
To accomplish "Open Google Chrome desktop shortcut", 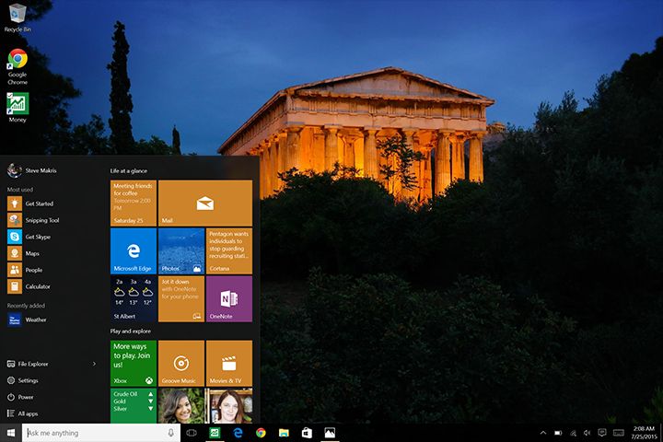I will tap(17, 65).
